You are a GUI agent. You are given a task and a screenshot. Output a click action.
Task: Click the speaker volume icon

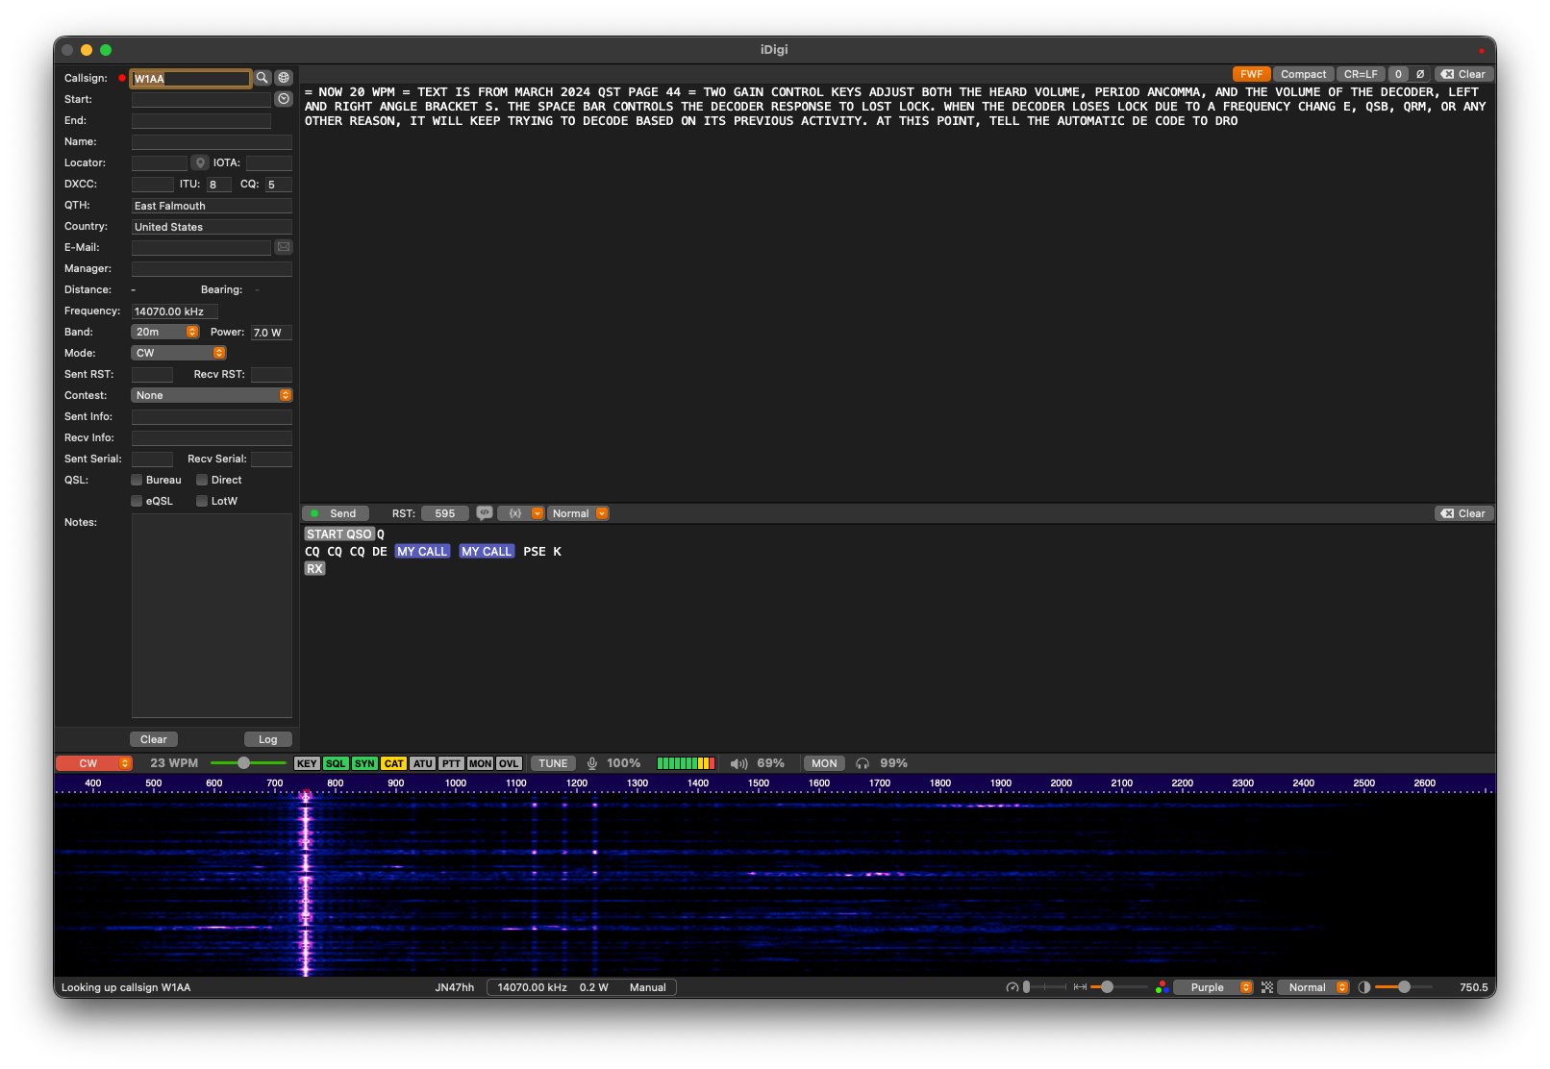pos(738,763)
